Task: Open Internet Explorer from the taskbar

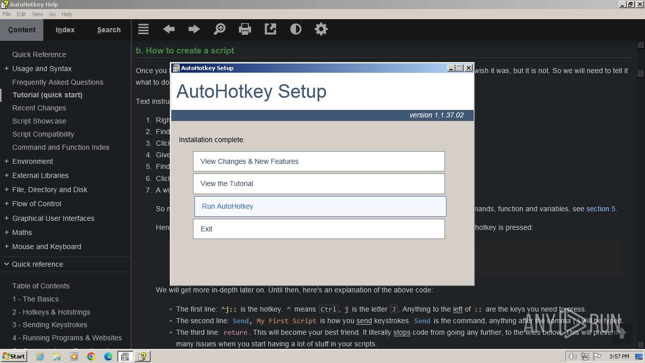Action: coord(40,356)
